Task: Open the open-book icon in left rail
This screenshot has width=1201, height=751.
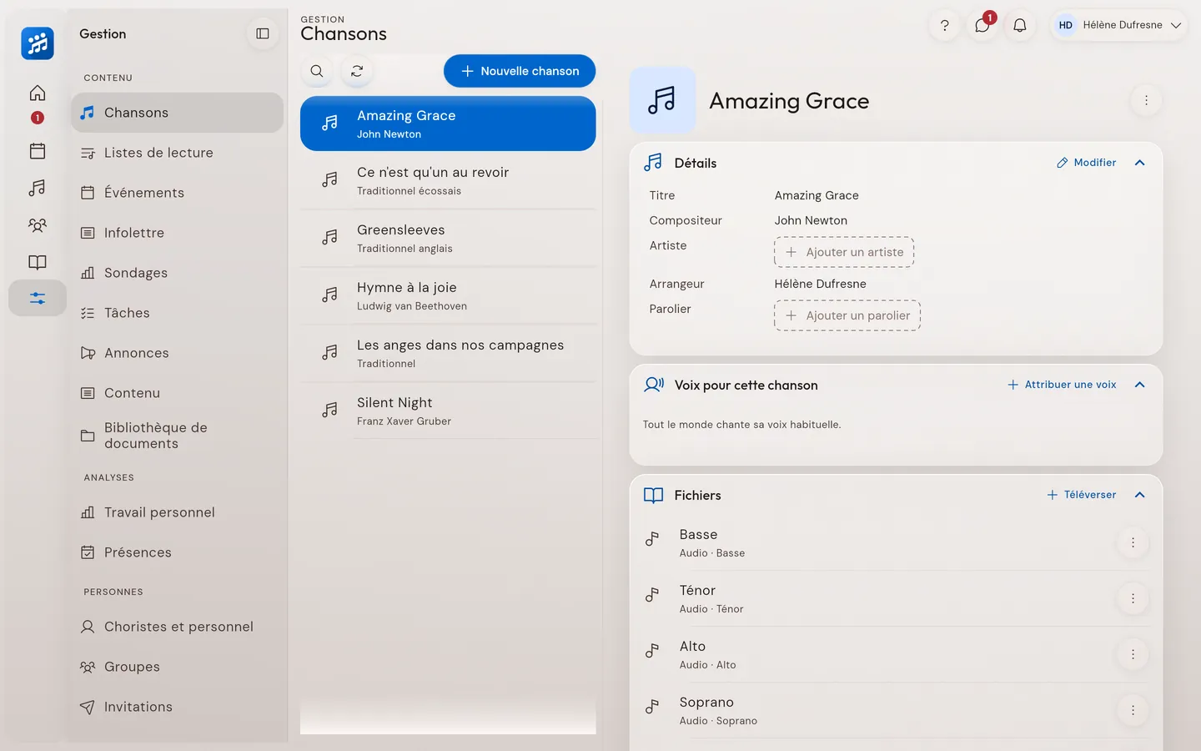Action: [x=38, y=262]
